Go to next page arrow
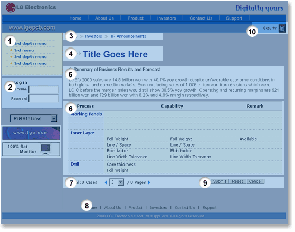Viewport: 295px width, 232px height. pos(149,182)
